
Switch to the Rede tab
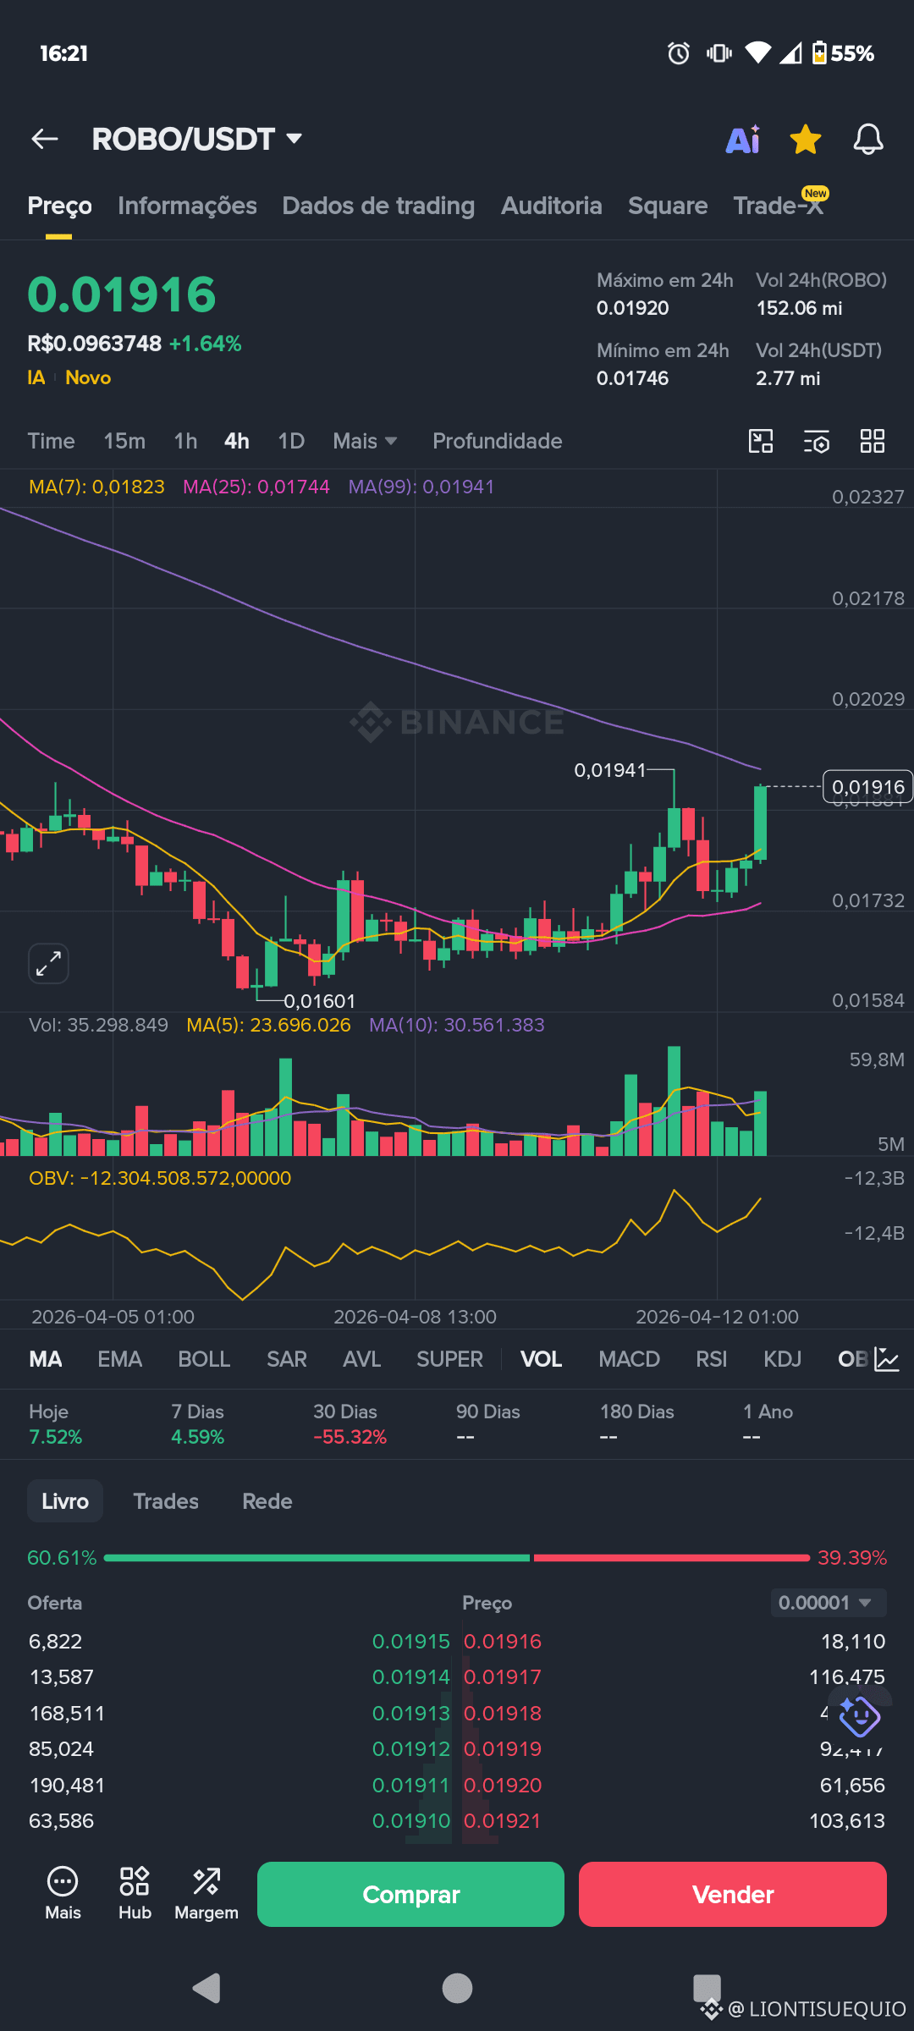[267, 1500]
